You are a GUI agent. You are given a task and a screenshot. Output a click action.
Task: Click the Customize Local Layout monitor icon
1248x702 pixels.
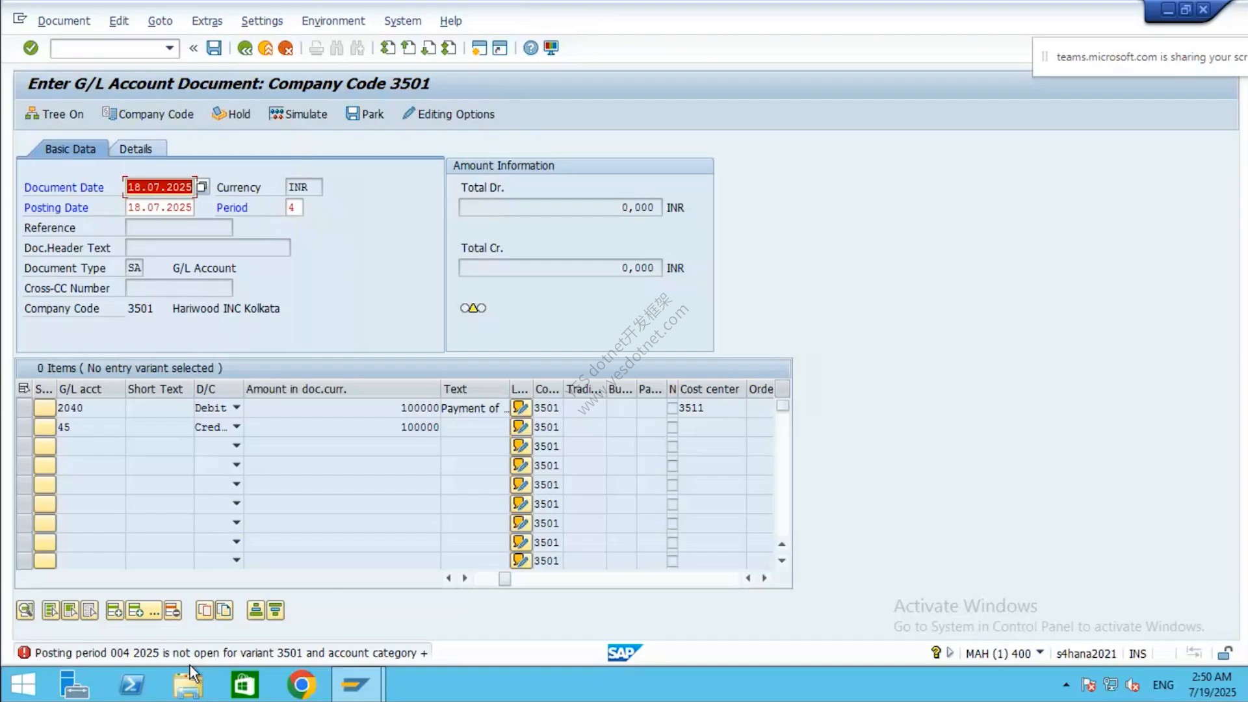pos(551,48)
